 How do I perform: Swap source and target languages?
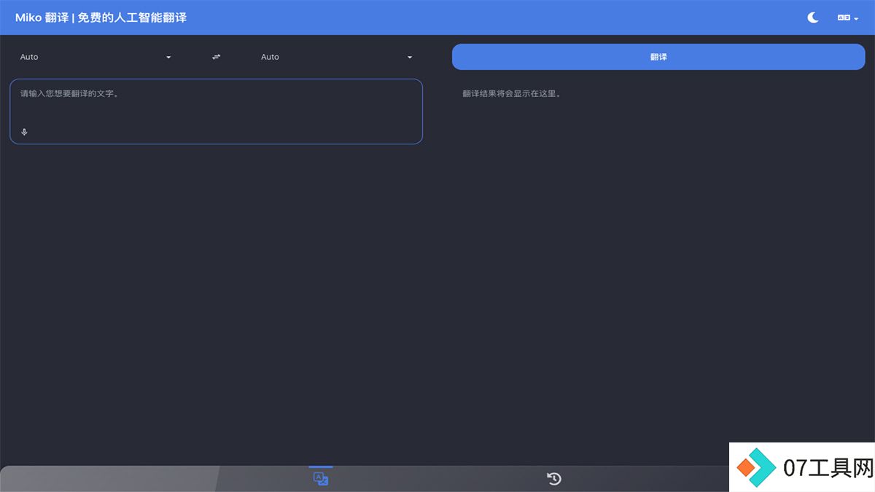coord(216,57)
